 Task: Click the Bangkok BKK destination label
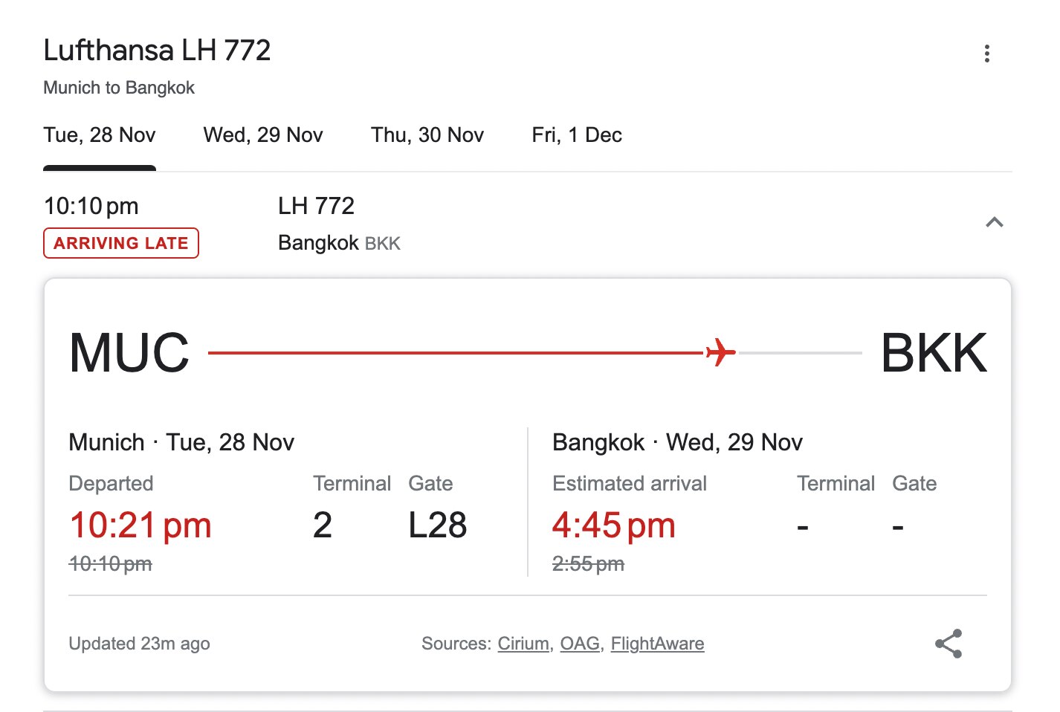(x=339, y=243)
